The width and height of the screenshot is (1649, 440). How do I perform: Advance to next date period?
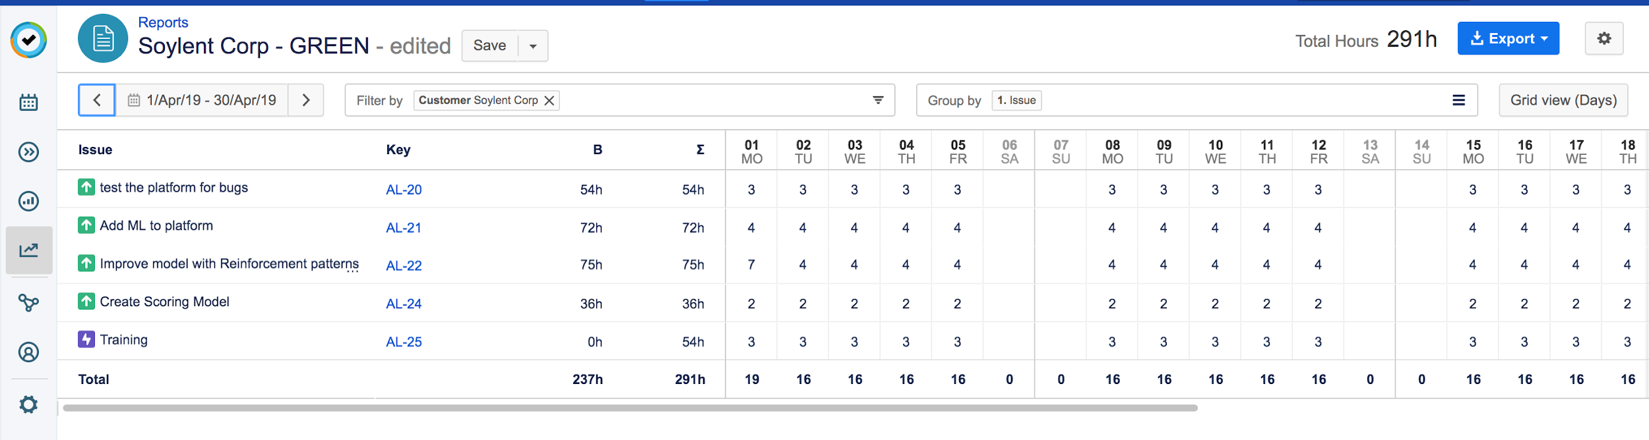click(306, 100)
